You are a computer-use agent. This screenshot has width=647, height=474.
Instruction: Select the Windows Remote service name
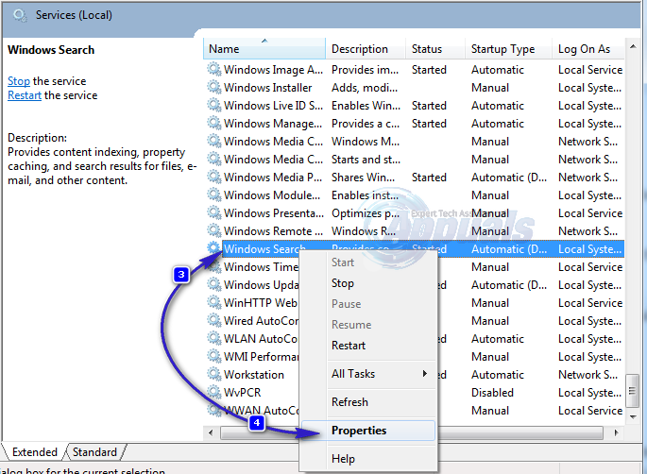[x=273, y=231]
